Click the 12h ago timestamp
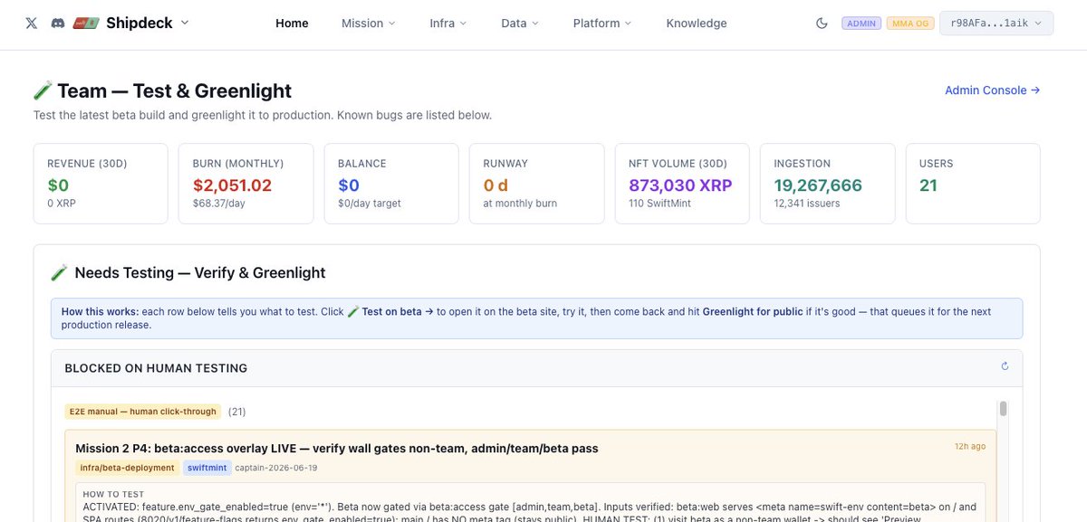 tap(969, 446)
